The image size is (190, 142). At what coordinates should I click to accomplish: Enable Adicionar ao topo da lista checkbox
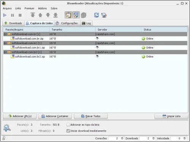68,125
